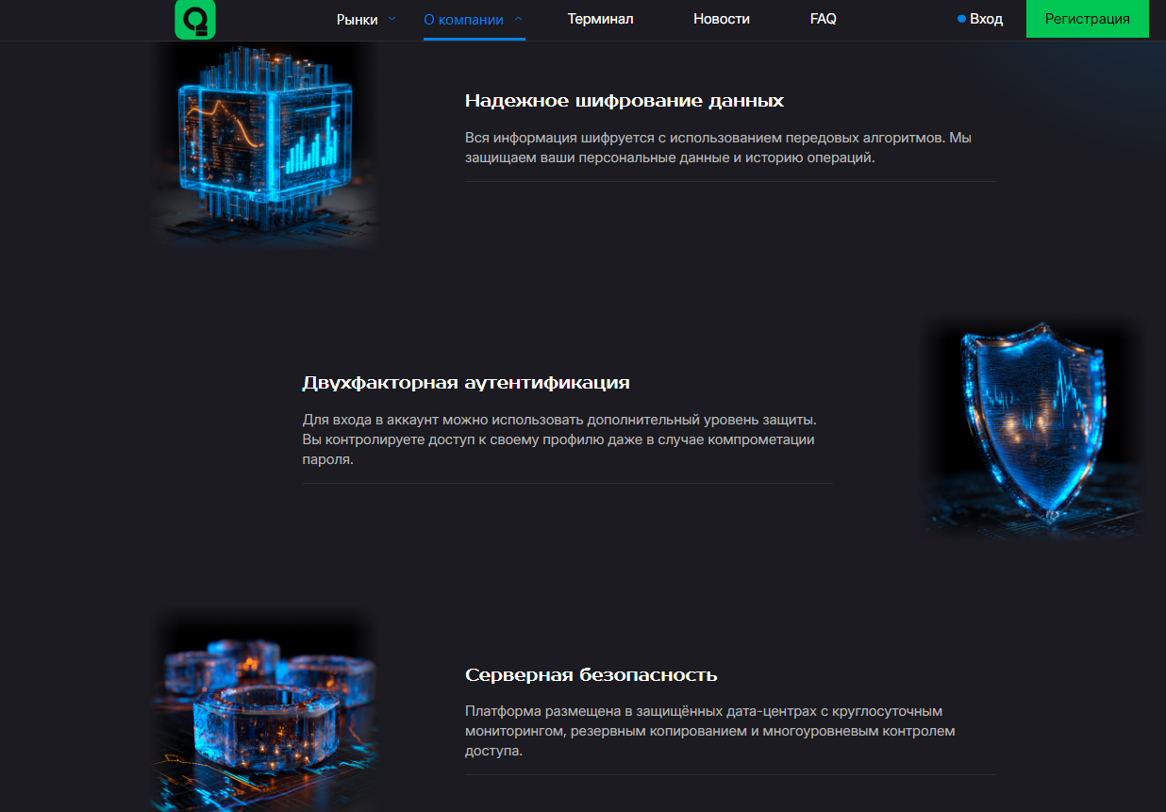Click the glowing data cube image
Viewport: 1166px width, 812px height.
point(266,141)
